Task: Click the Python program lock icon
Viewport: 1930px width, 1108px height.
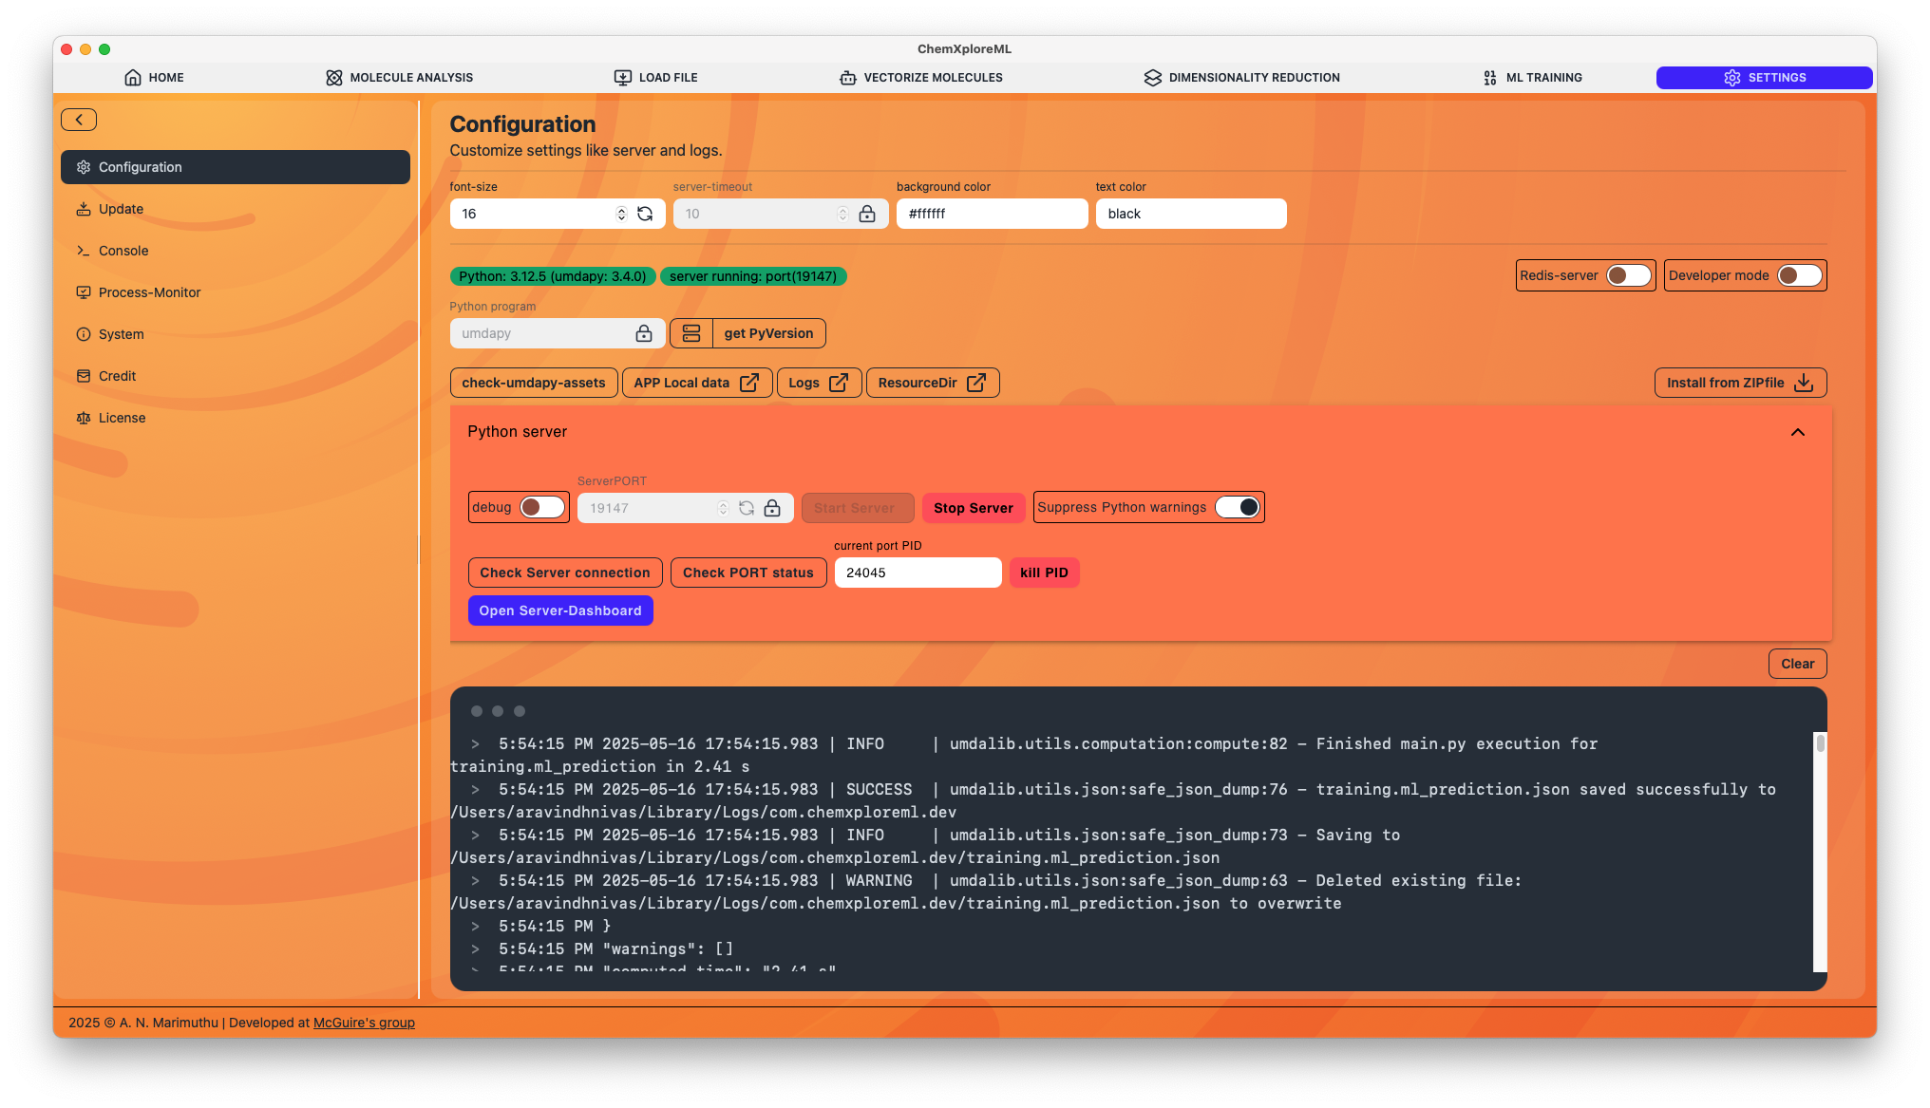Action: [x=644, y=333]
